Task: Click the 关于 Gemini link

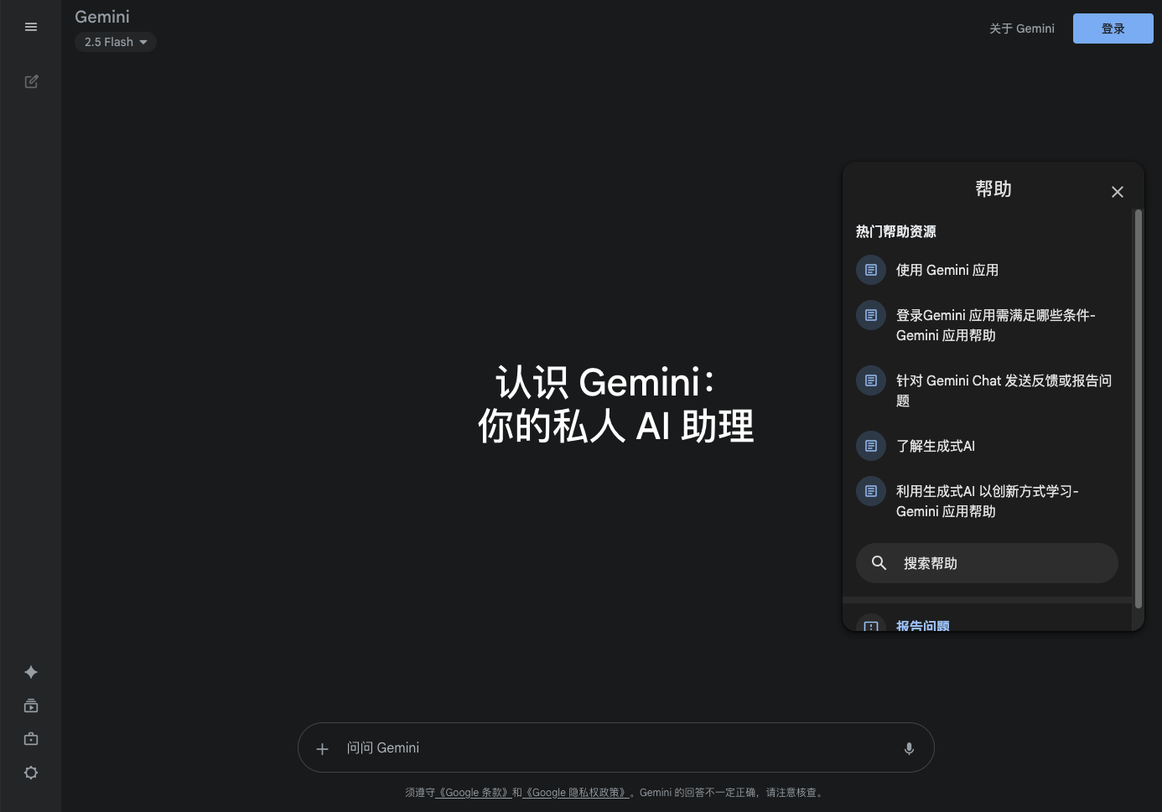Action: (1021, 28)
